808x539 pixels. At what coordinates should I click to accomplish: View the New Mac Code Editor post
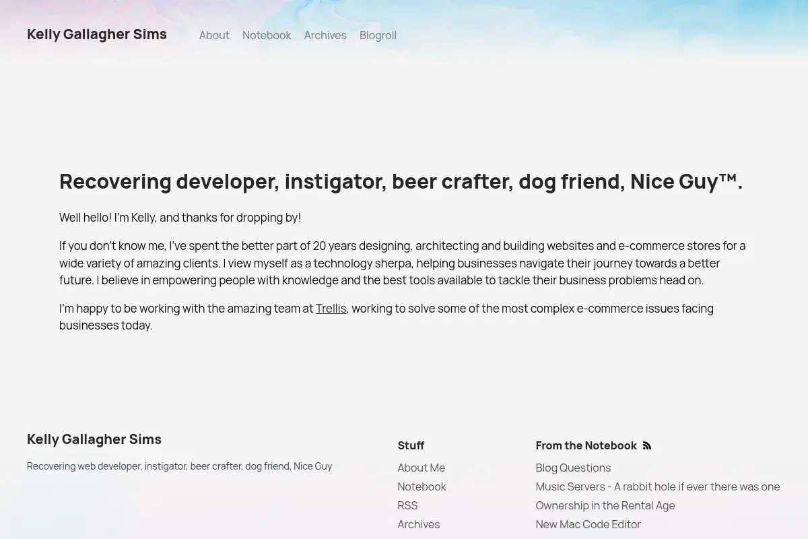[588, 524]
